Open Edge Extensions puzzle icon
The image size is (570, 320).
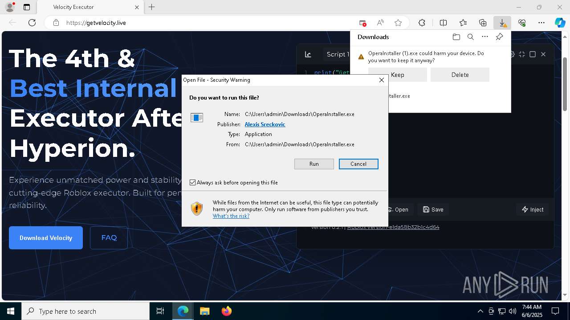point(422,23)
